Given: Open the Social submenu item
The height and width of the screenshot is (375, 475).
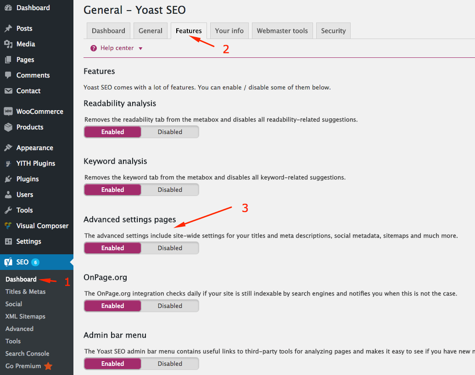Looking at the screenshot, I should 14,304.
